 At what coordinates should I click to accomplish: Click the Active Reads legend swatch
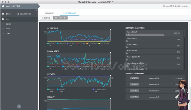click(48, 66)
